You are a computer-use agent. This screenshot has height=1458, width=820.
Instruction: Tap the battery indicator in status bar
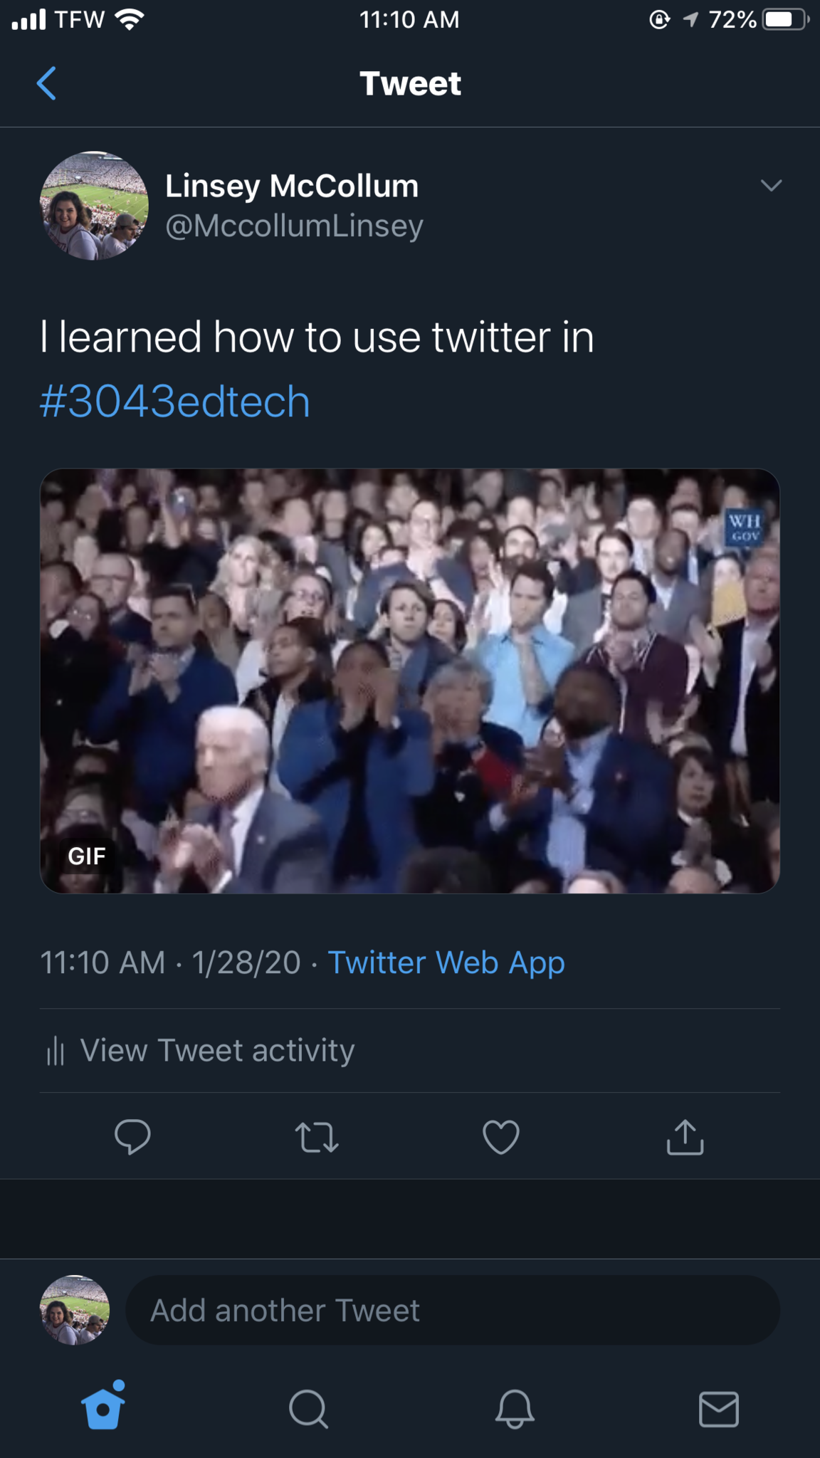[x=784, y=19]
